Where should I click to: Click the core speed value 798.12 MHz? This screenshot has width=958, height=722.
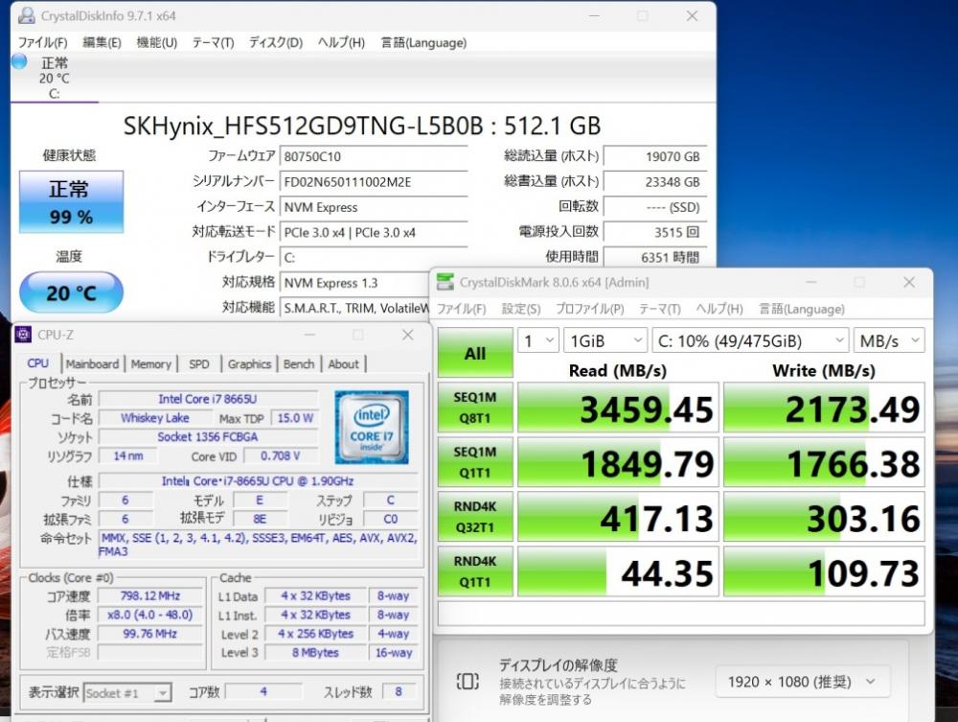[149, 595]
